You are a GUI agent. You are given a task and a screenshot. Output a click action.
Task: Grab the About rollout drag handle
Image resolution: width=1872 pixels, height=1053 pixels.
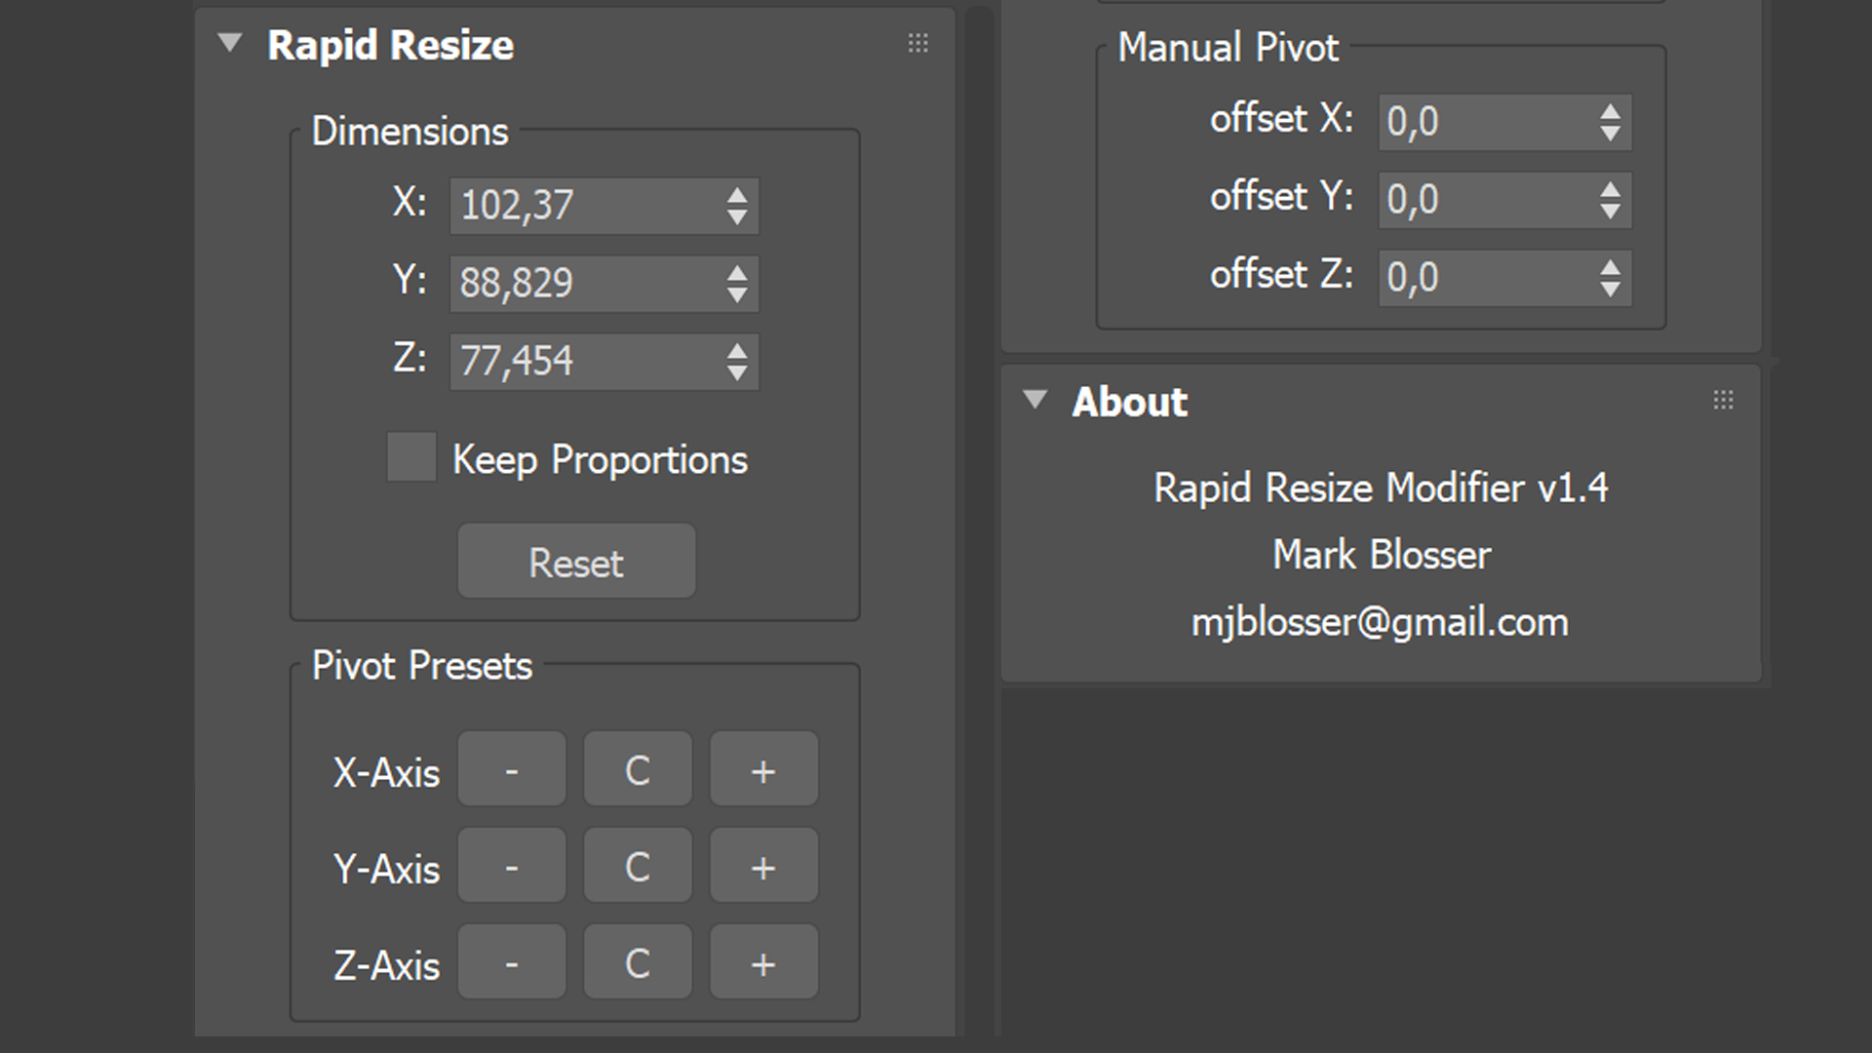(1723, 400)
